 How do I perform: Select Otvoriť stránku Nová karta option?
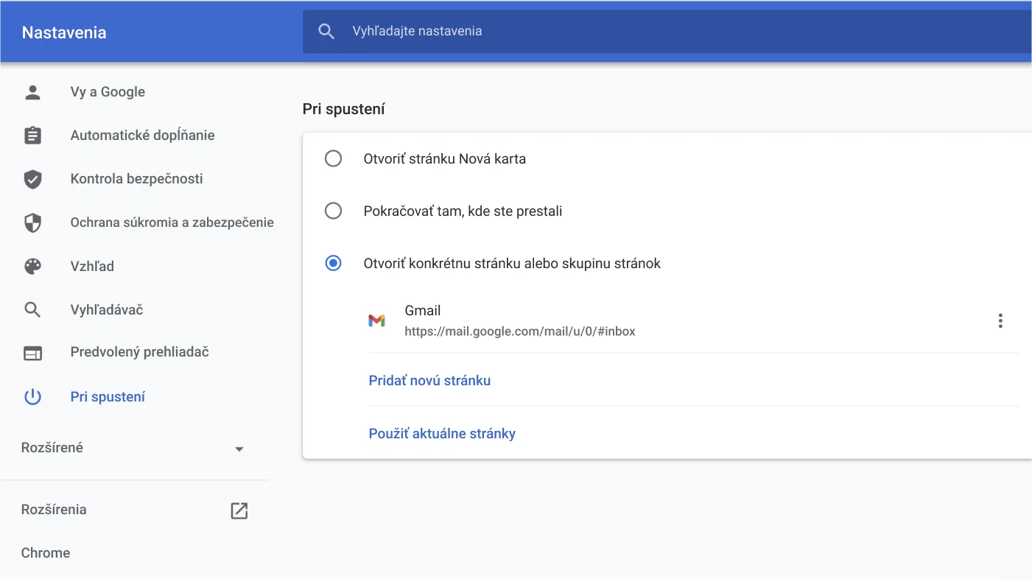(334, 158)
